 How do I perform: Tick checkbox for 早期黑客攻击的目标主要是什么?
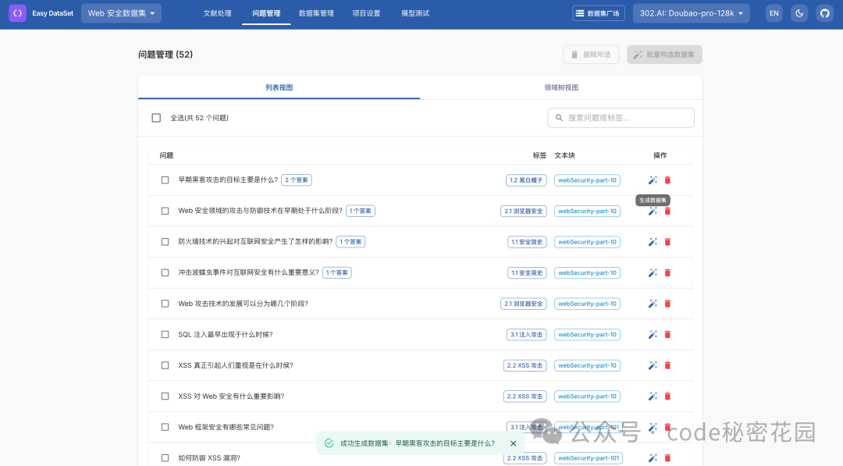click(x=165, y=180)
